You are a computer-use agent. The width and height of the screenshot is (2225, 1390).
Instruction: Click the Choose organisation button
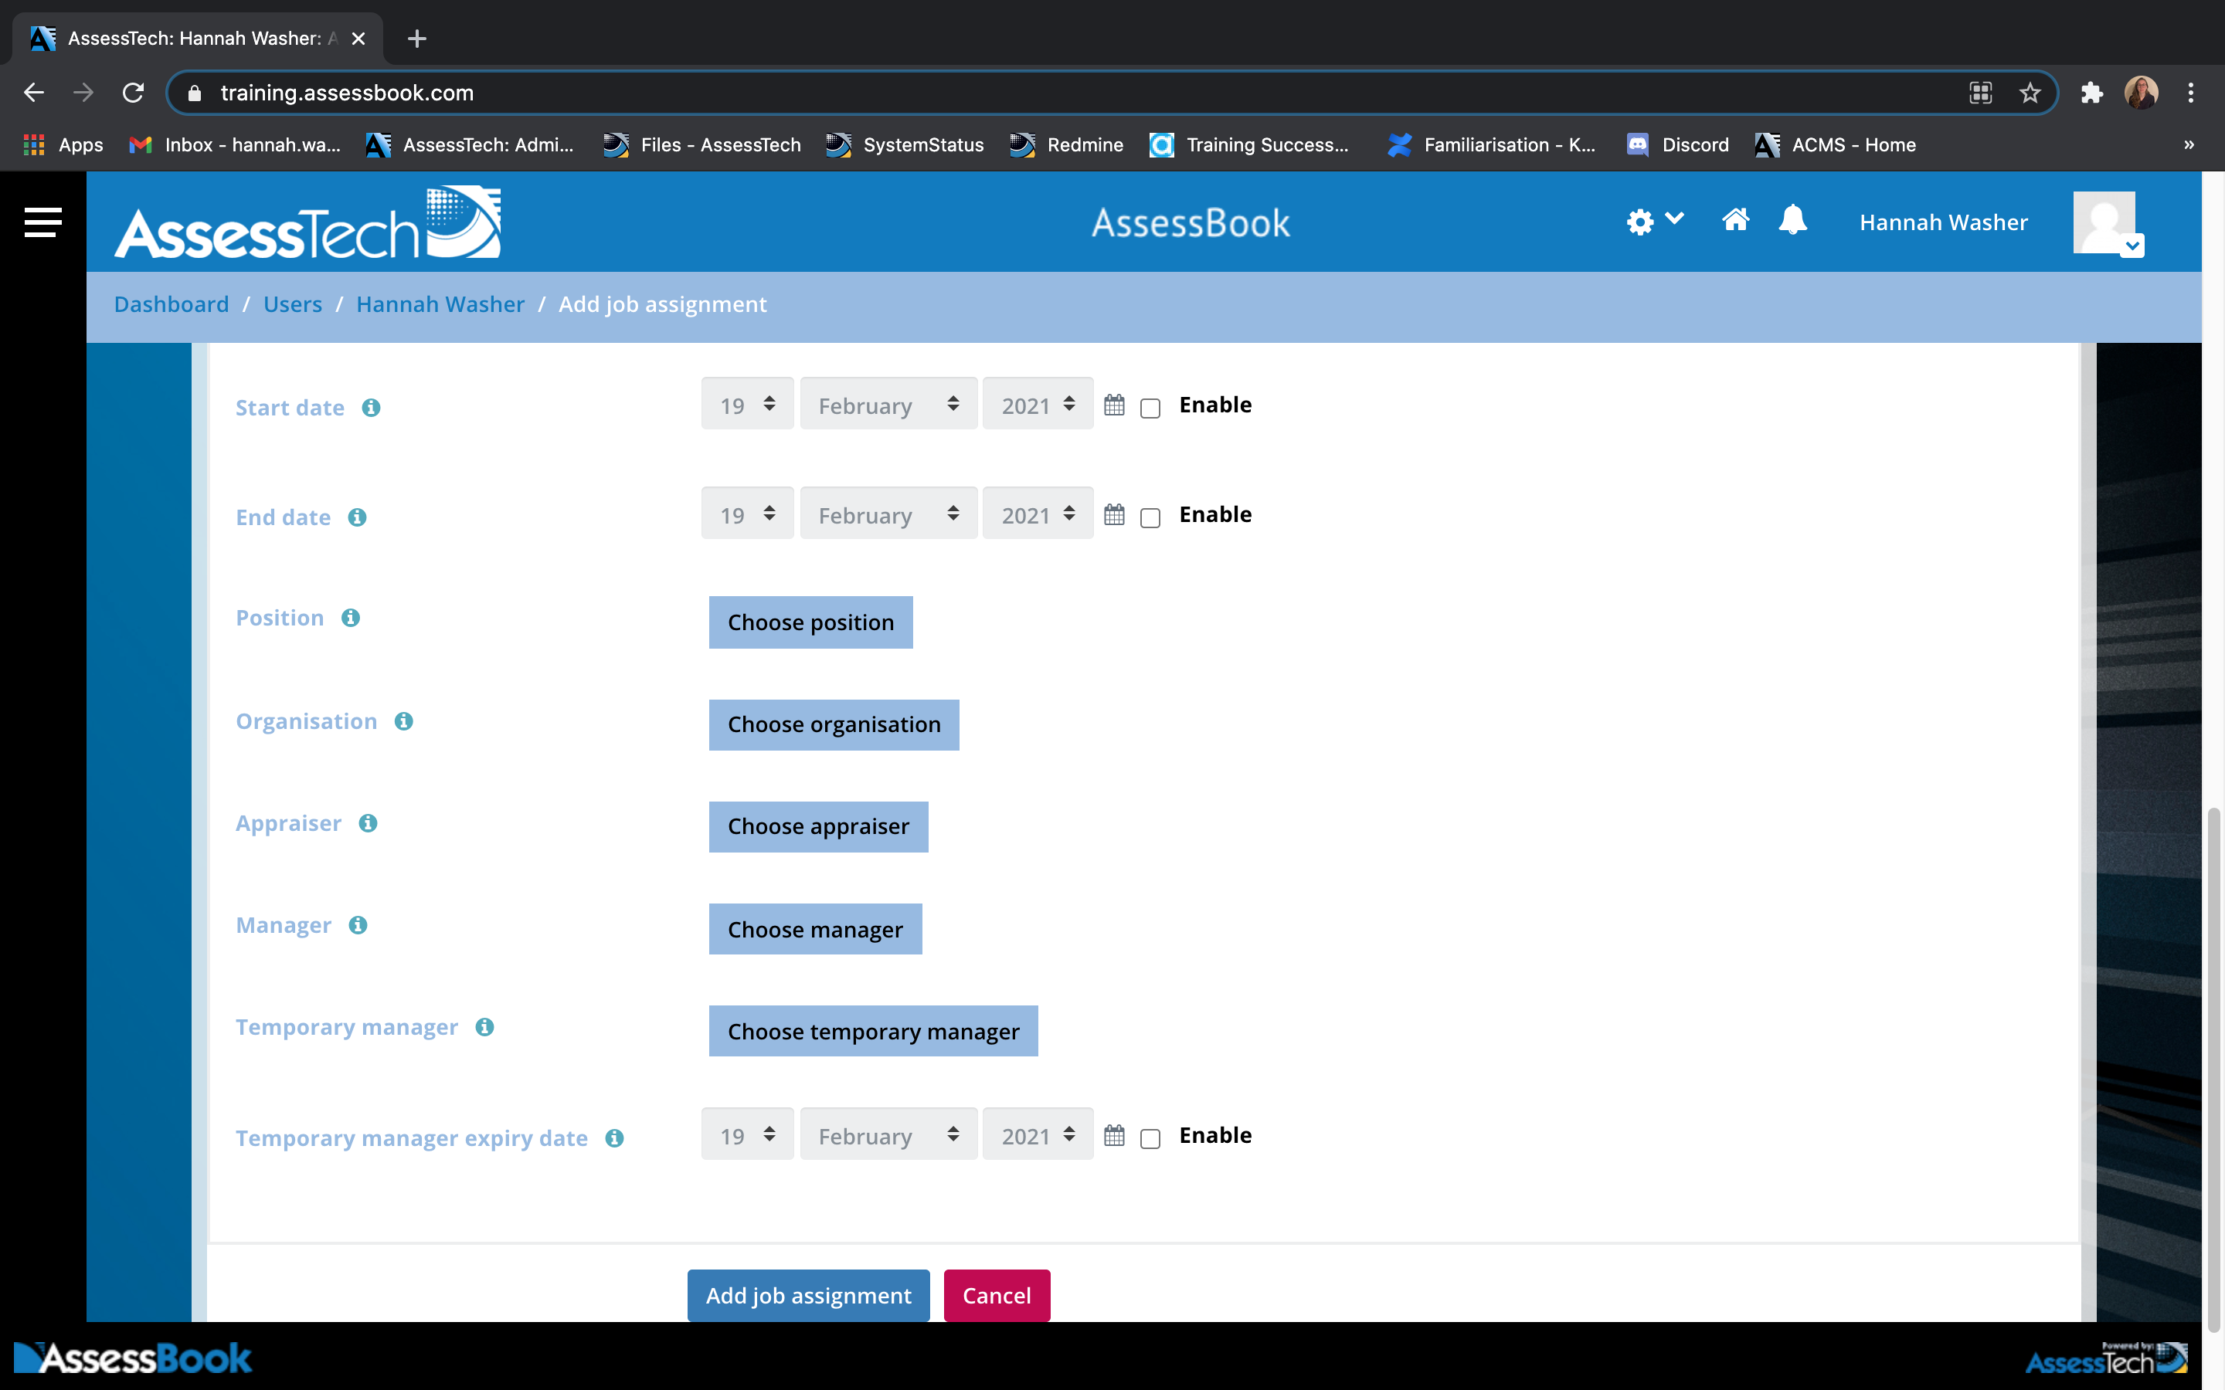pos(833,724)
